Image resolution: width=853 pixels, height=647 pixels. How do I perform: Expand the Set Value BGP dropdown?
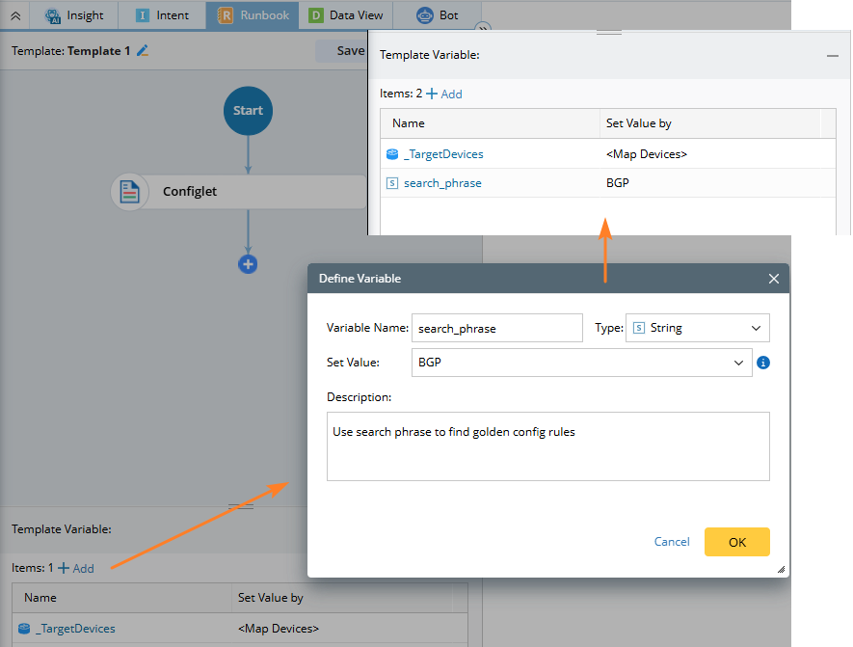tap(738, 363)
